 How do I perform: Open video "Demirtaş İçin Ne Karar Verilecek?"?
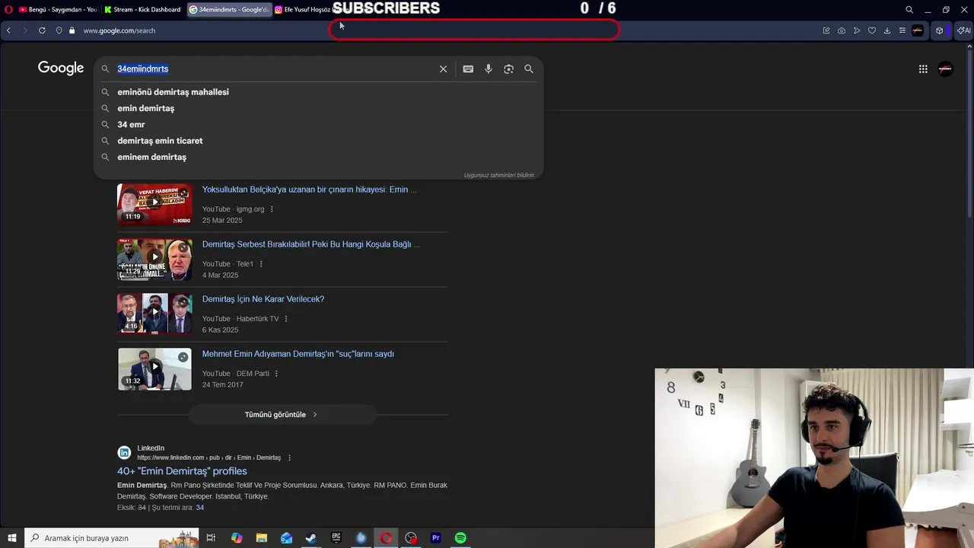263,299
